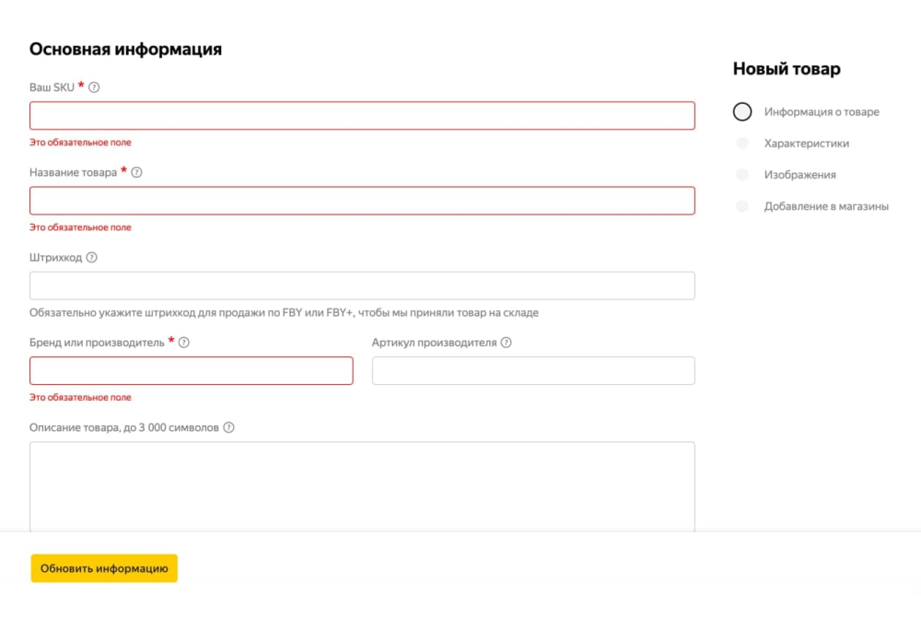Image resolution: width=921 pixels, height=628 pixels.
Task: Click the error text under Бренд или производитель
Action: coord(80,398)
